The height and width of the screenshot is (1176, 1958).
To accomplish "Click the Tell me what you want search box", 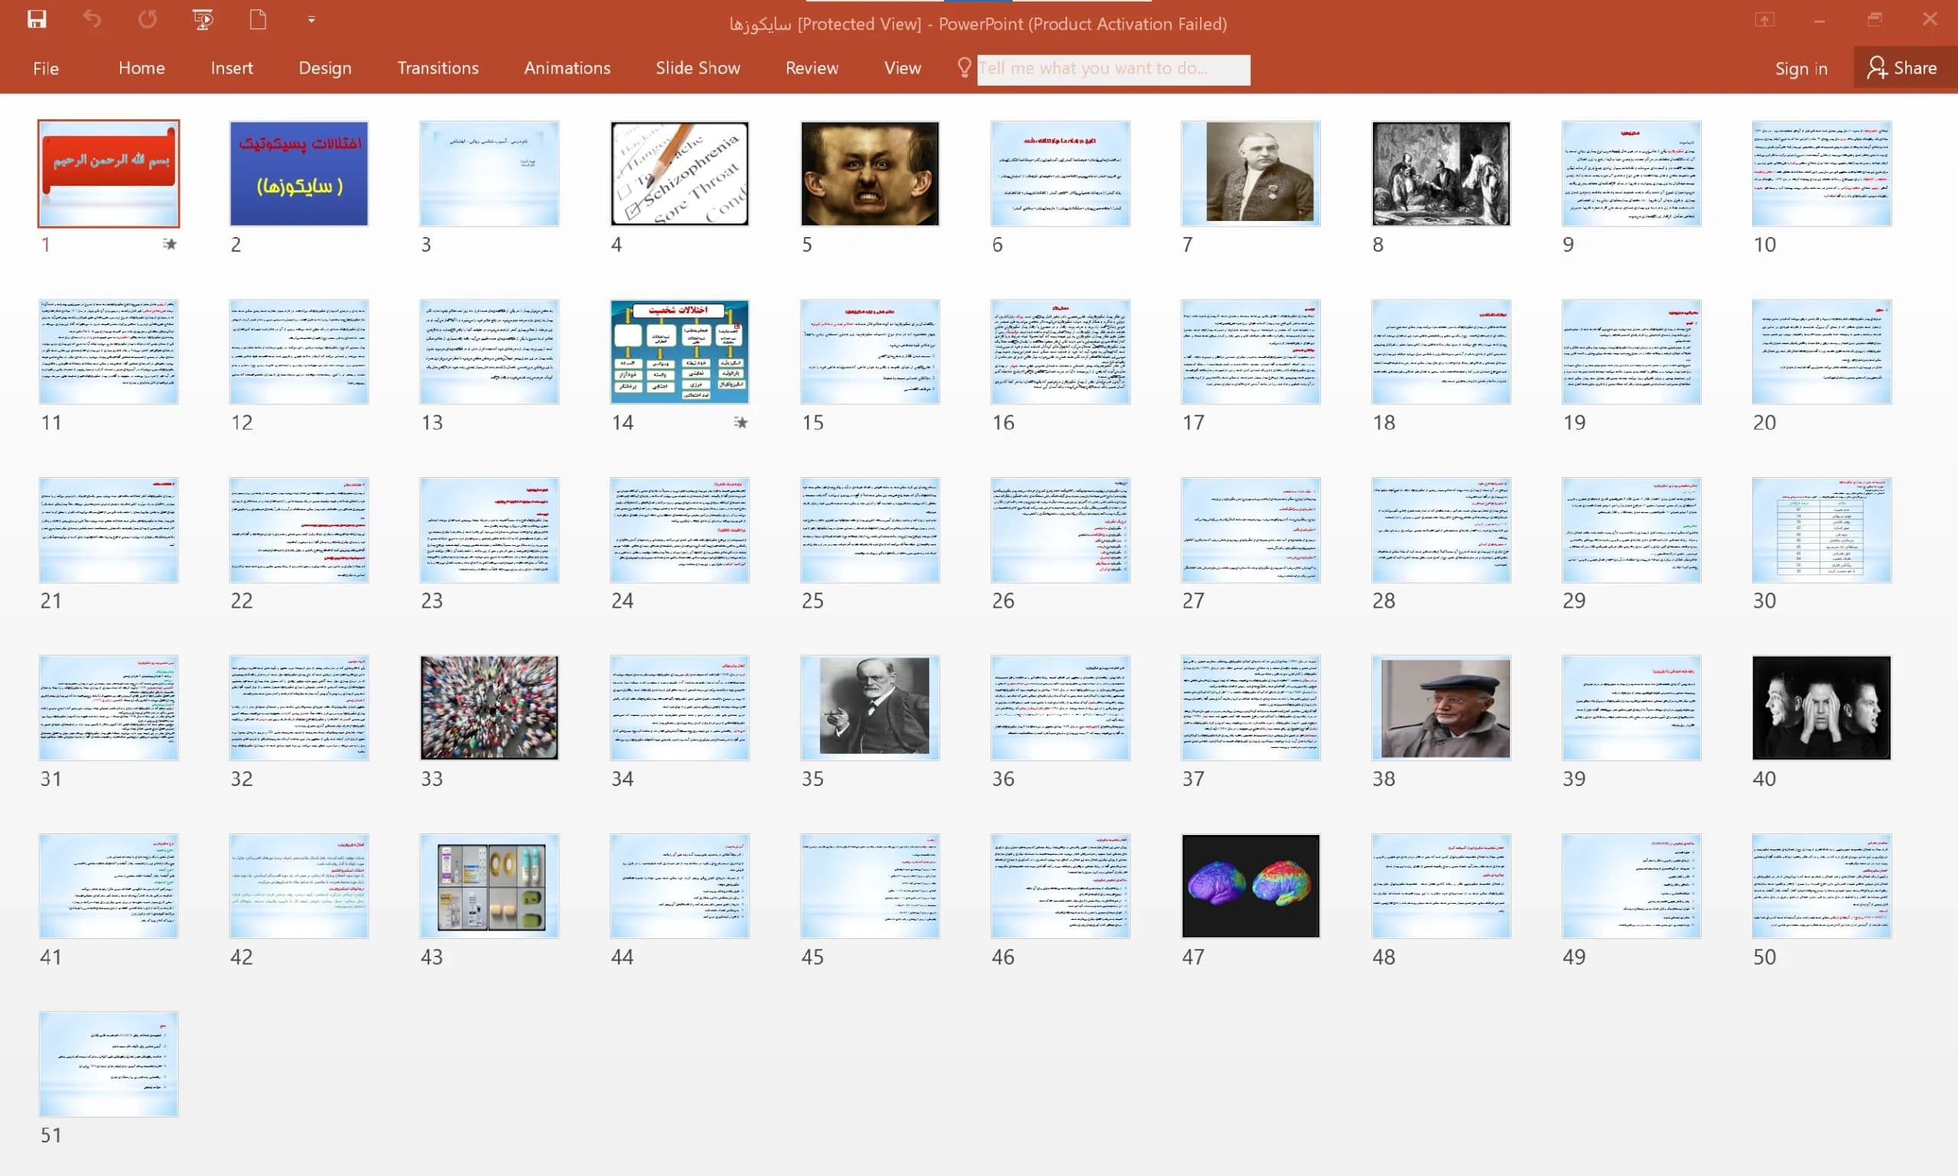I will pos(1113,69).
